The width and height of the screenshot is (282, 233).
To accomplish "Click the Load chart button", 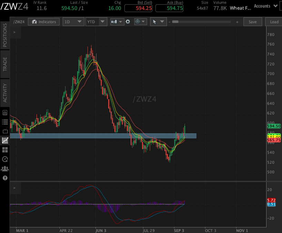I will coord(274,22).
